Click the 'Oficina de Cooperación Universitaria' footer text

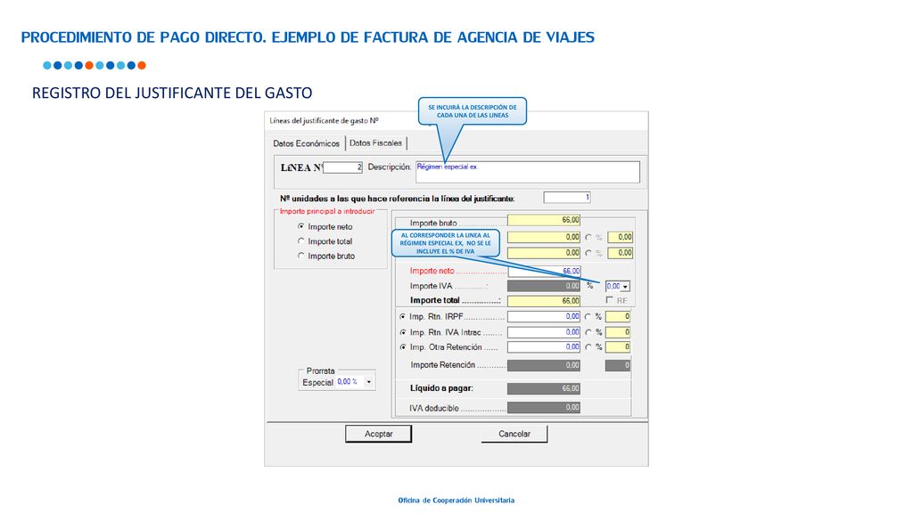456,501
